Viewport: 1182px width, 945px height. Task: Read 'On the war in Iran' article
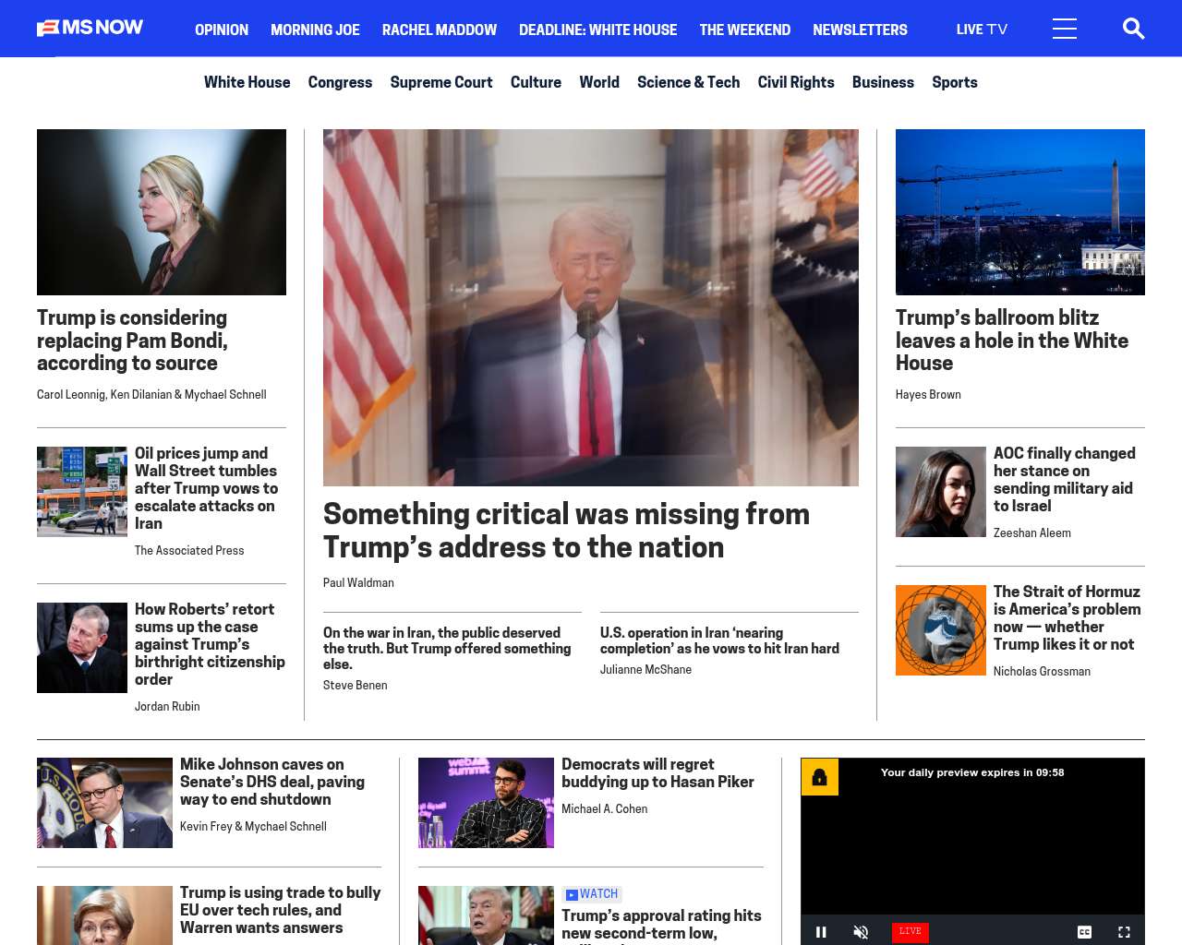point(447,649)
